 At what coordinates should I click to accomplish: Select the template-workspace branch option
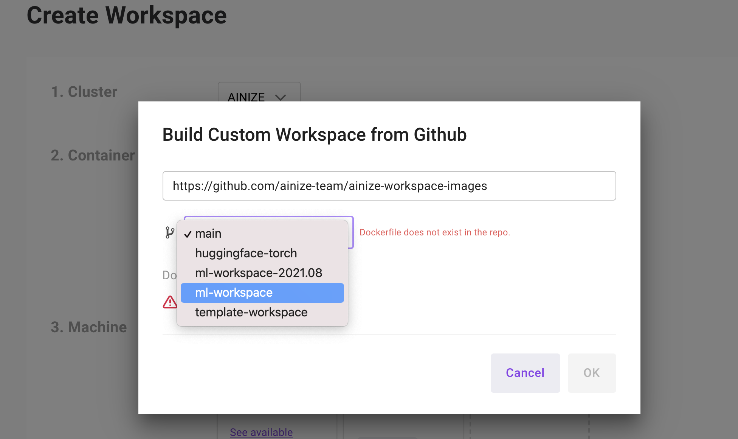[x=251, y=312]
